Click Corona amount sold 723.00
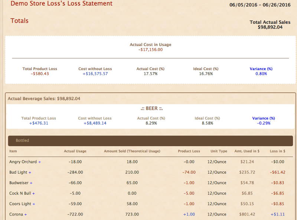Image resolution: width=297 pixels, height=220 pixels. tap(132, 214)
